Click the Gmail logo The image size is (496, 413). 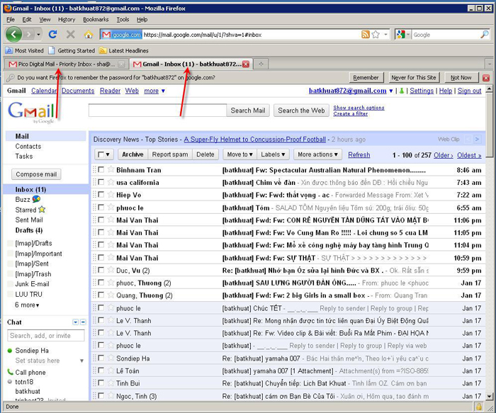(31, 112)
